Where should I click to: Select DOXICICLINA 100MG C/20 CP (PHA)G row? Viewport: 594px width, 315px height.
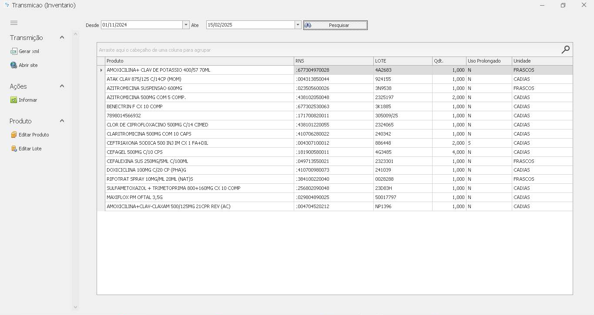[335, 170]
